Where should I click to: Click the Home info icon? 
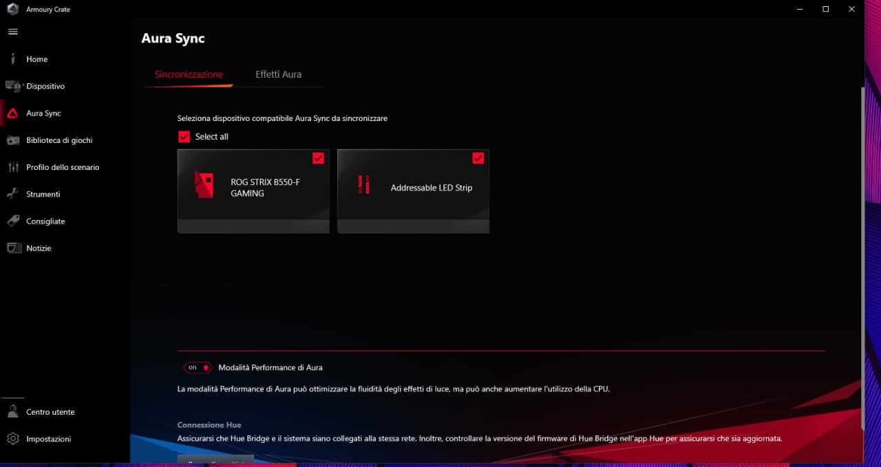click(x=12, y=59)
